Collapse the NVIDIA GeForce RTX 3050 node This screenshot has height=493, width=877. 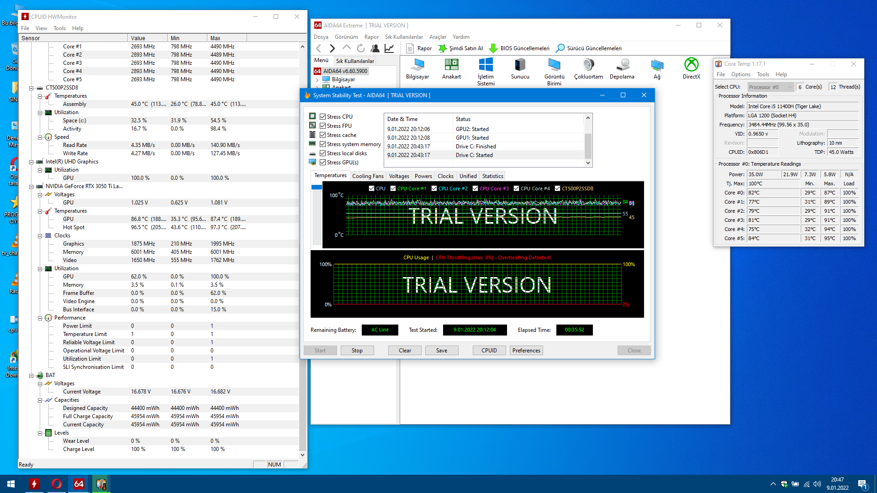pyautogui.click(x=32, y=187)
